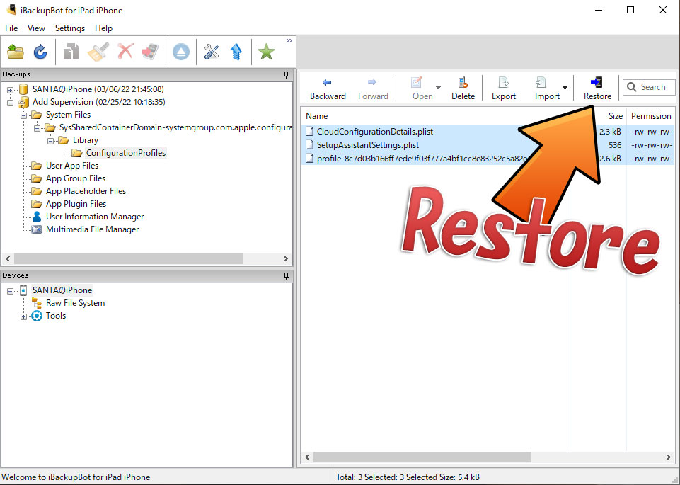Click the Forward navigation button
The image size is (680, 485).
373,89
